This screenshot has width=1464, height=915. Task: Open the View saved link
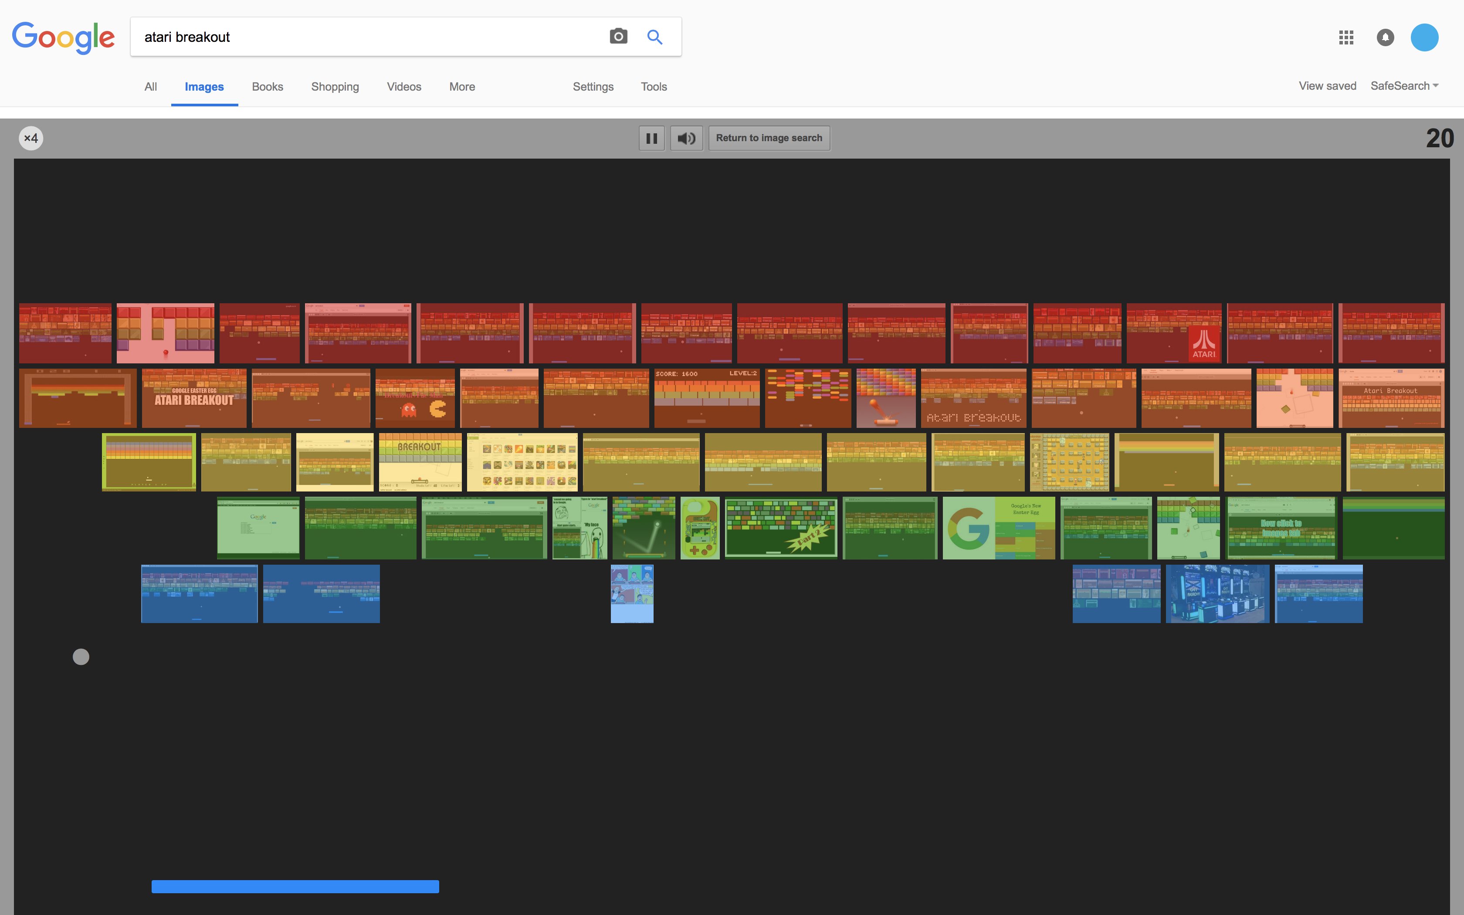click(x=1327, y=86)
